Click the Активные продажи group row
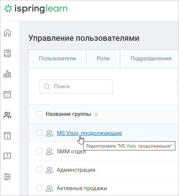This screenshot has height=196, width=179. [103, 188]
